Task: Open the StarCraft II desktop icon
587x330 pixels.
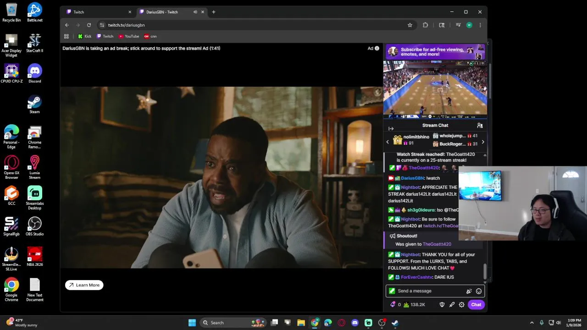Action: tap(34, 43)
